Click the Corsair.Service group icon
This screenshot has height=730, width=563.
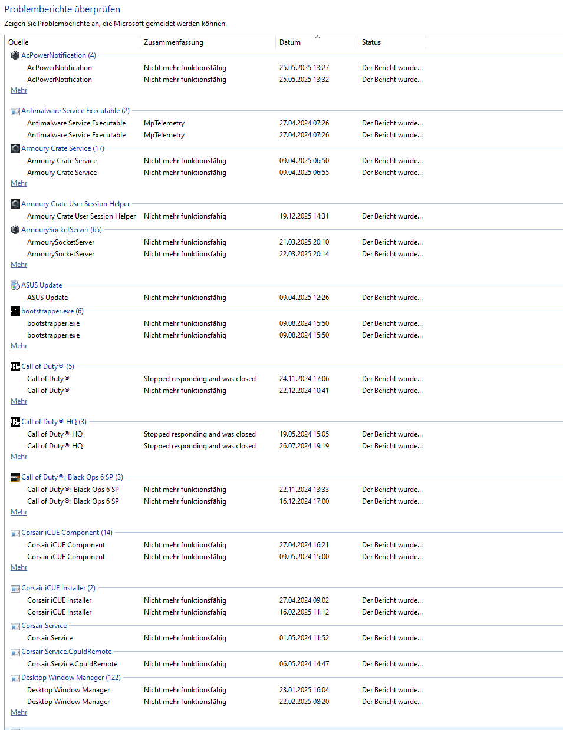[x=15, y=626]
